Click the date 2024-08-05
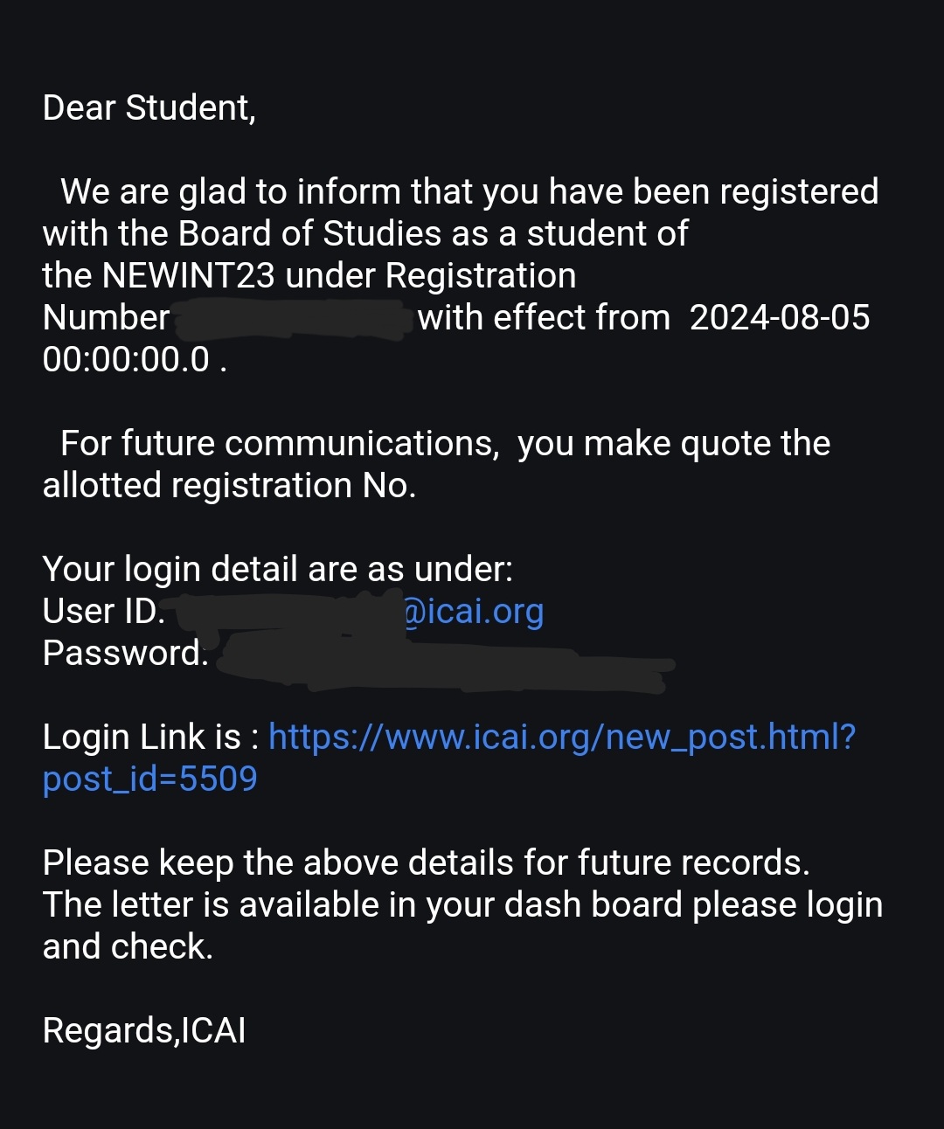944x1129 pixels. (x=780, y=318)
